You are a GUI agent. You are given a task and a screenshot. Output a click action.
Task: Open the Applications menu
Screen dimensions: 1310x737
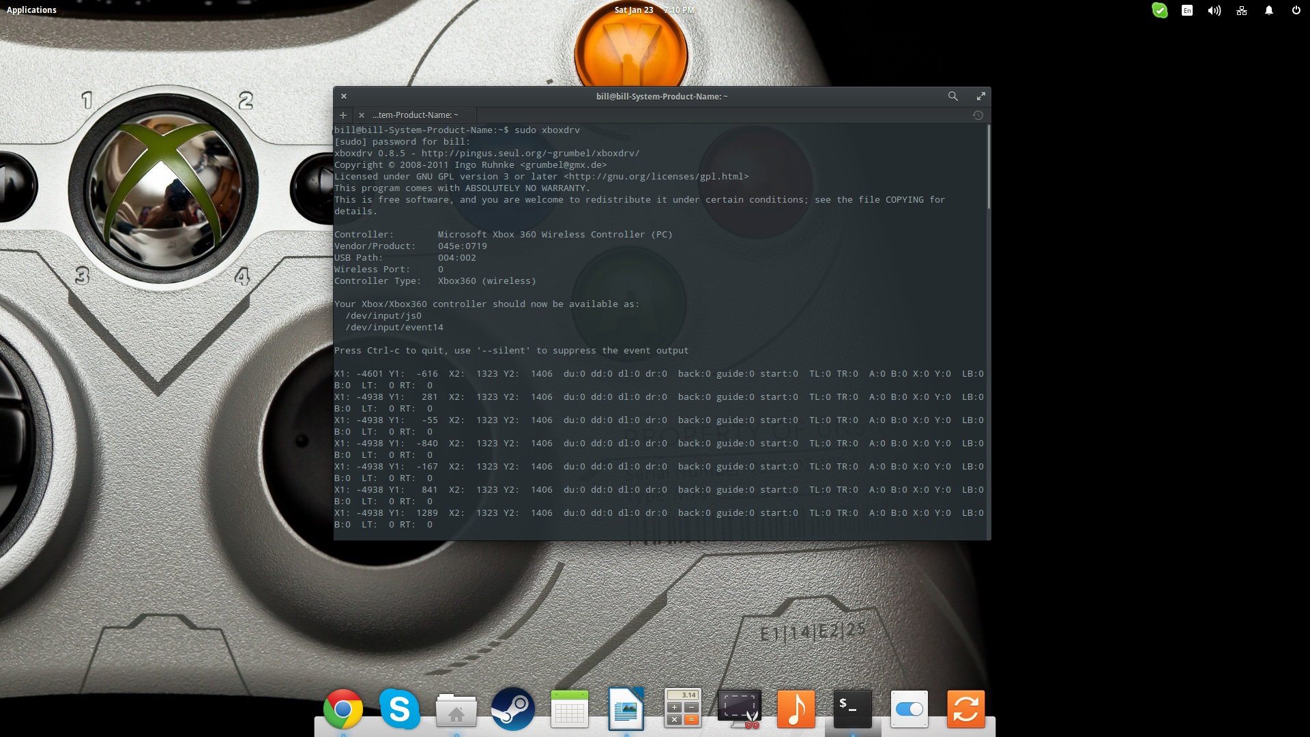pyautogui.click(x=31, y=10)
